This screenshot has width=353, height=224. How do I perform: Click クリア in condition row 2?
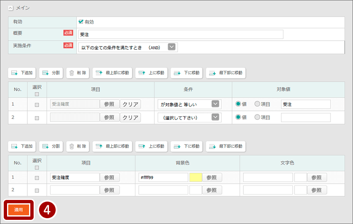(130, 117)
